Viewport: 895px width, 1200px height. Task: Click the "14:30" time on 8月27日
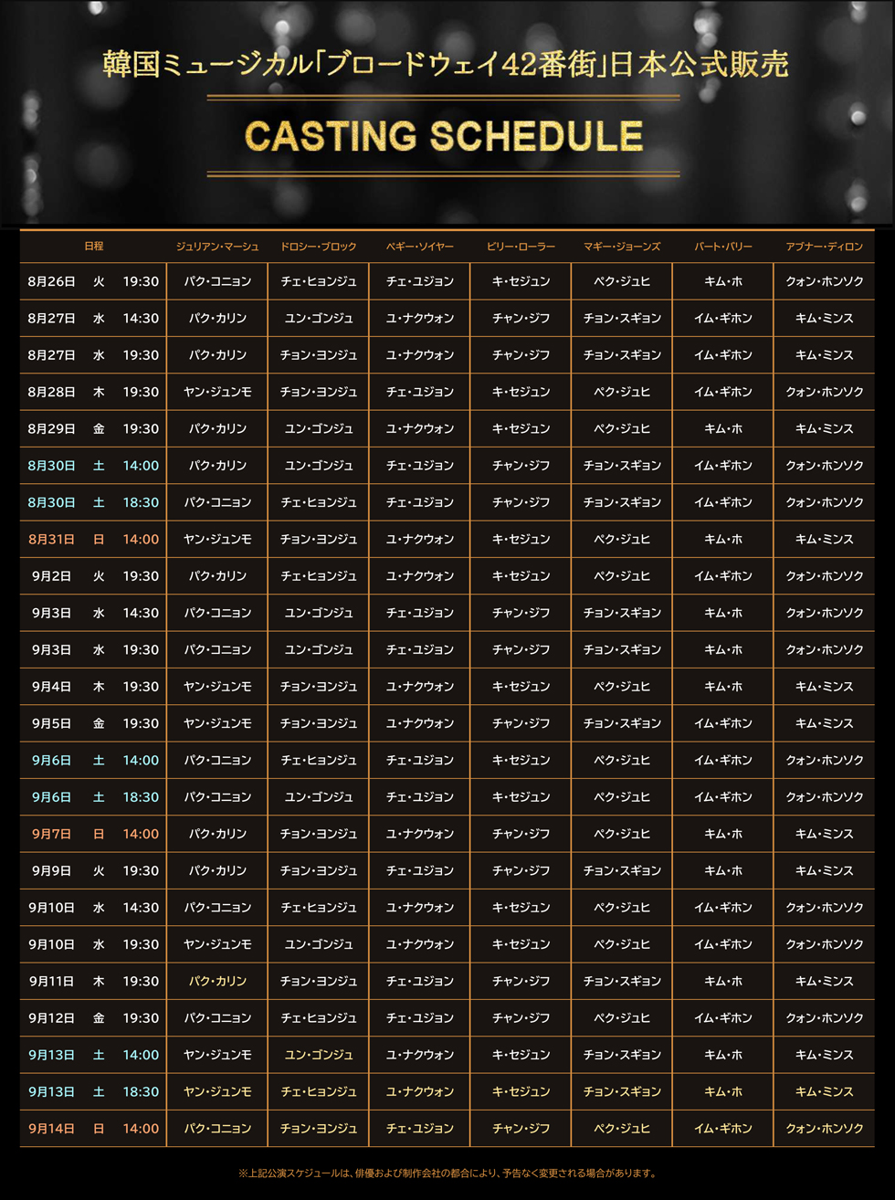tap(141, 318)
